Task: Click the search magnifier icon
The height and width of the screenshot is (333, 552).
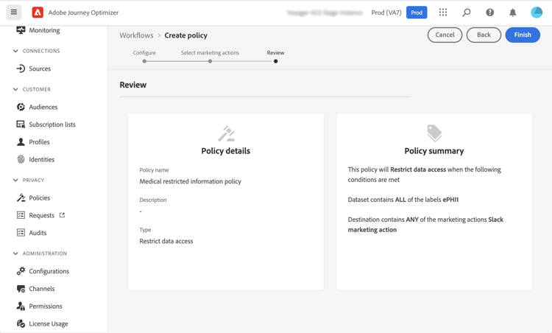Action: [466, 13]
